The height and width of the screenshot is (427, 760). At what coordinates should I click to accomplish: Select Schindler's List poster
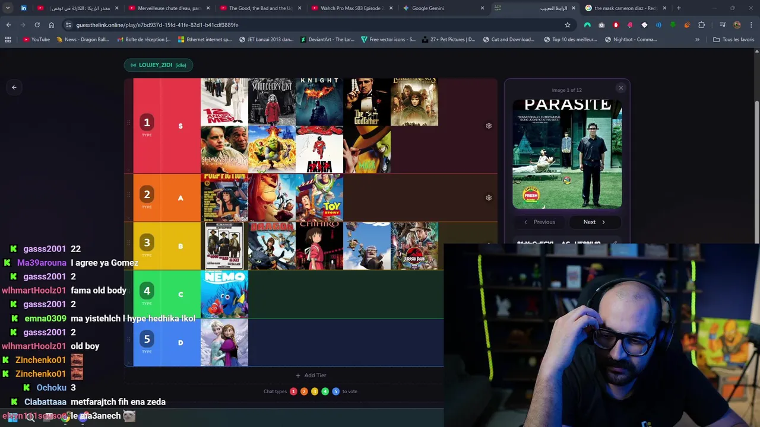point(272,102)
